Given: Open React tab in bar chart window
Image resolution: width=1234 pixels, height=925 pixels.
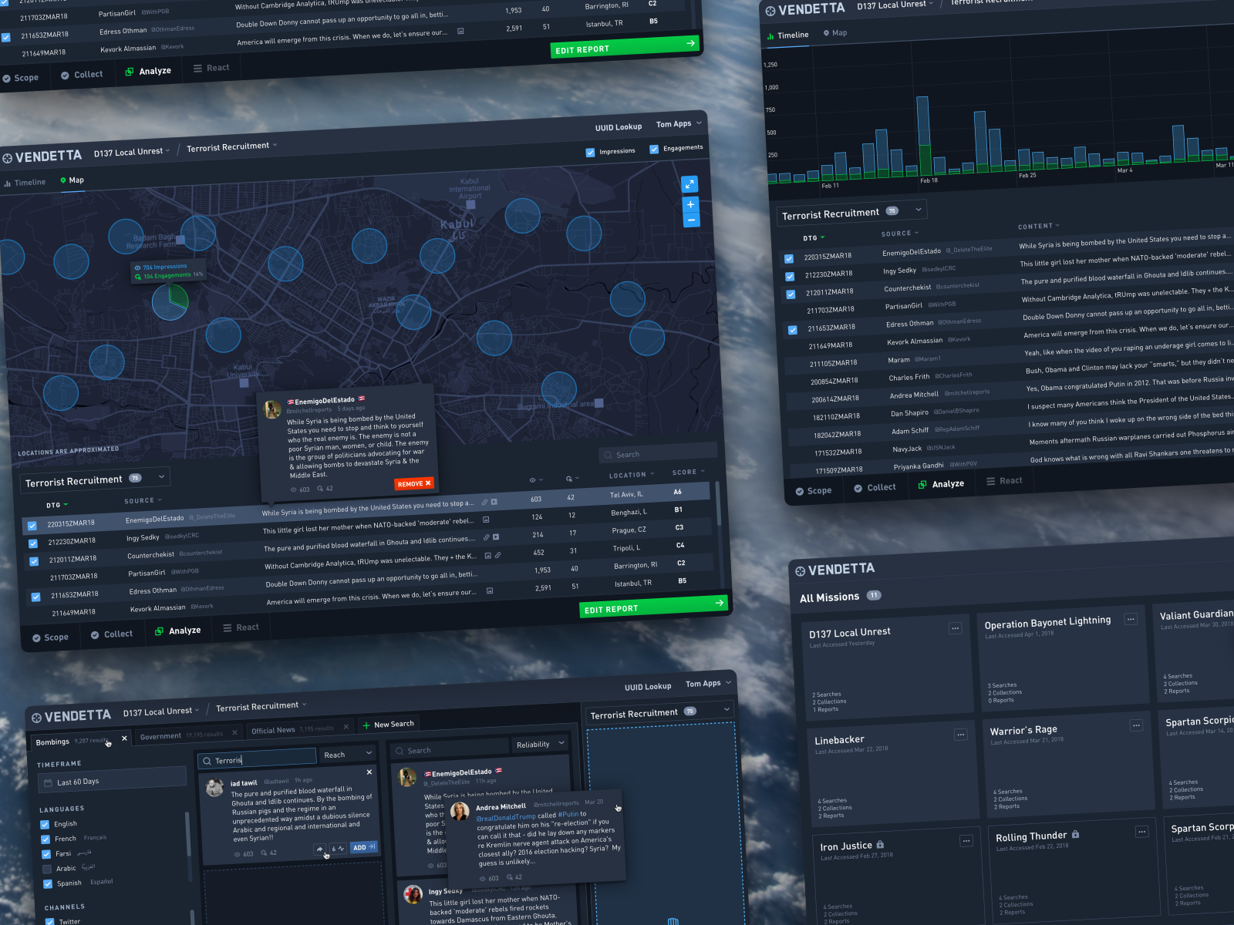Looking at the screenshot, I should (1004, 481).
